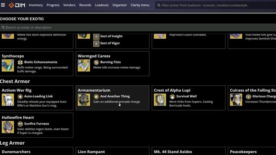276x155 pixels.
Task: Click the Glorious Charge perk icon
Action: [248, 96]
